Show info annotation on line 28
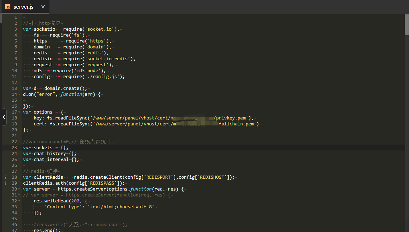Screen dimensions: 409x232 point(5,177)
